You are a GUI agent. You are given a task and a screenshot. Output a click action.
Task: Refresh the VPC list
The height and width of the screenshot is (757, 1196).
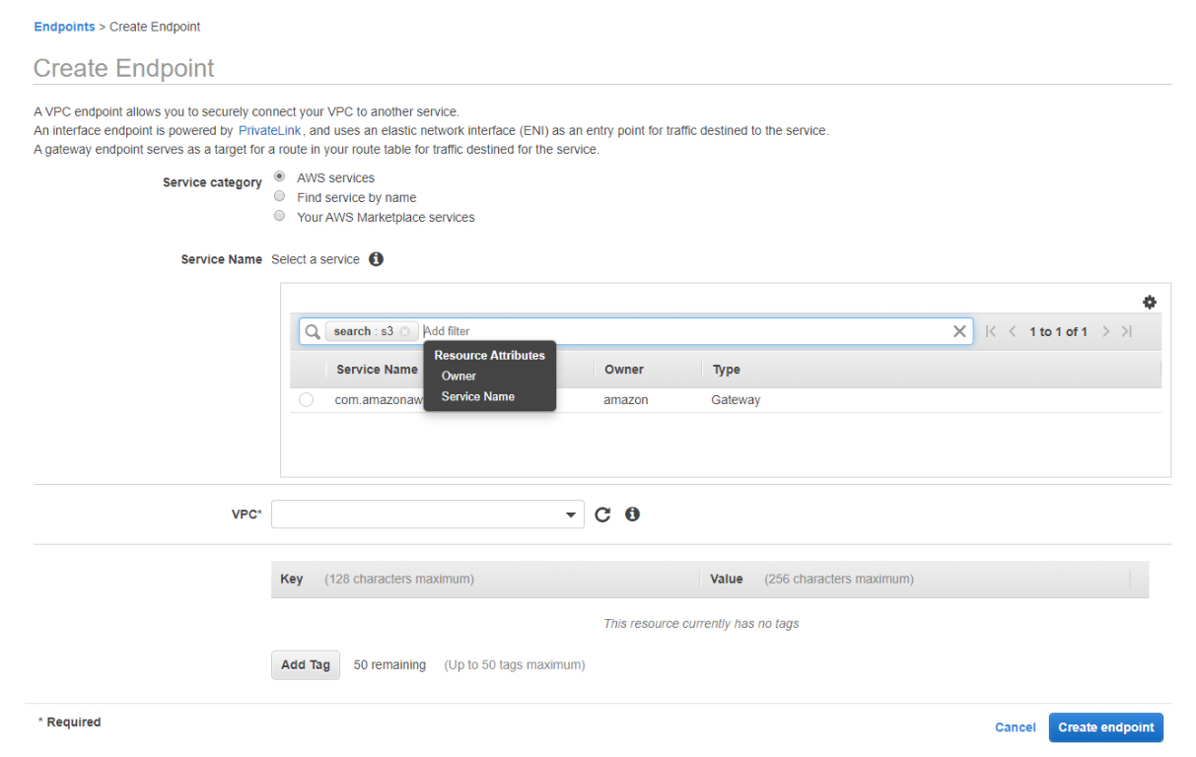[602, 514]
